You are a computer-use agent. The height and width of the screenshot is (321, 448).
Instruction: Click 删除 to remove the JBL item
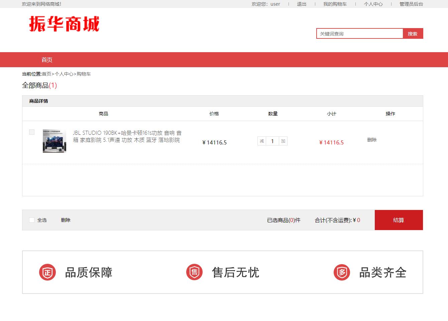coord(372,140)
